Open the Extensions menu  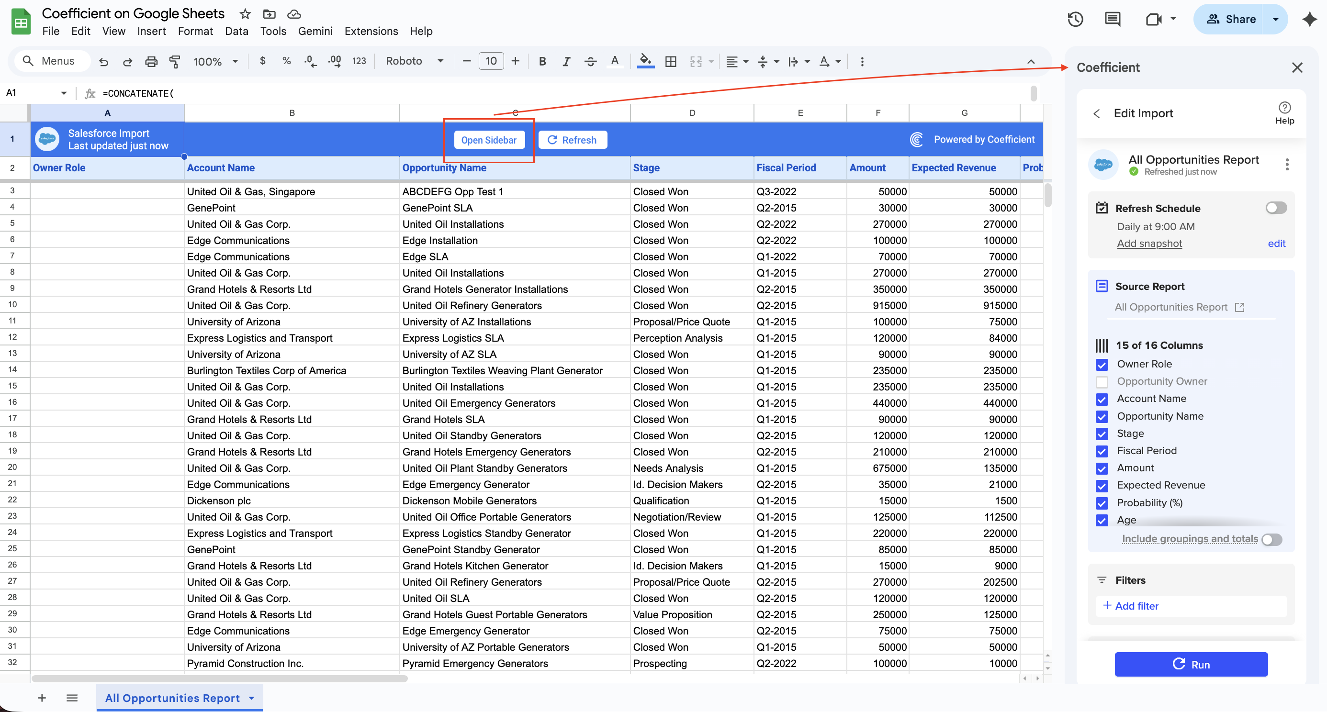click(371, 31)
